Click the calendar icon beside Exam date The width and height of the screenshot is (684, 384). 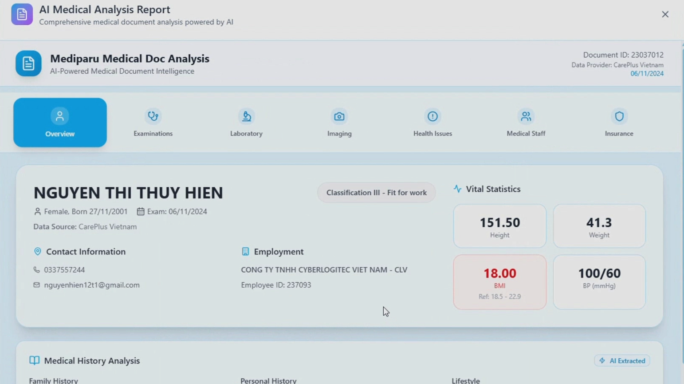coord(141,211)
